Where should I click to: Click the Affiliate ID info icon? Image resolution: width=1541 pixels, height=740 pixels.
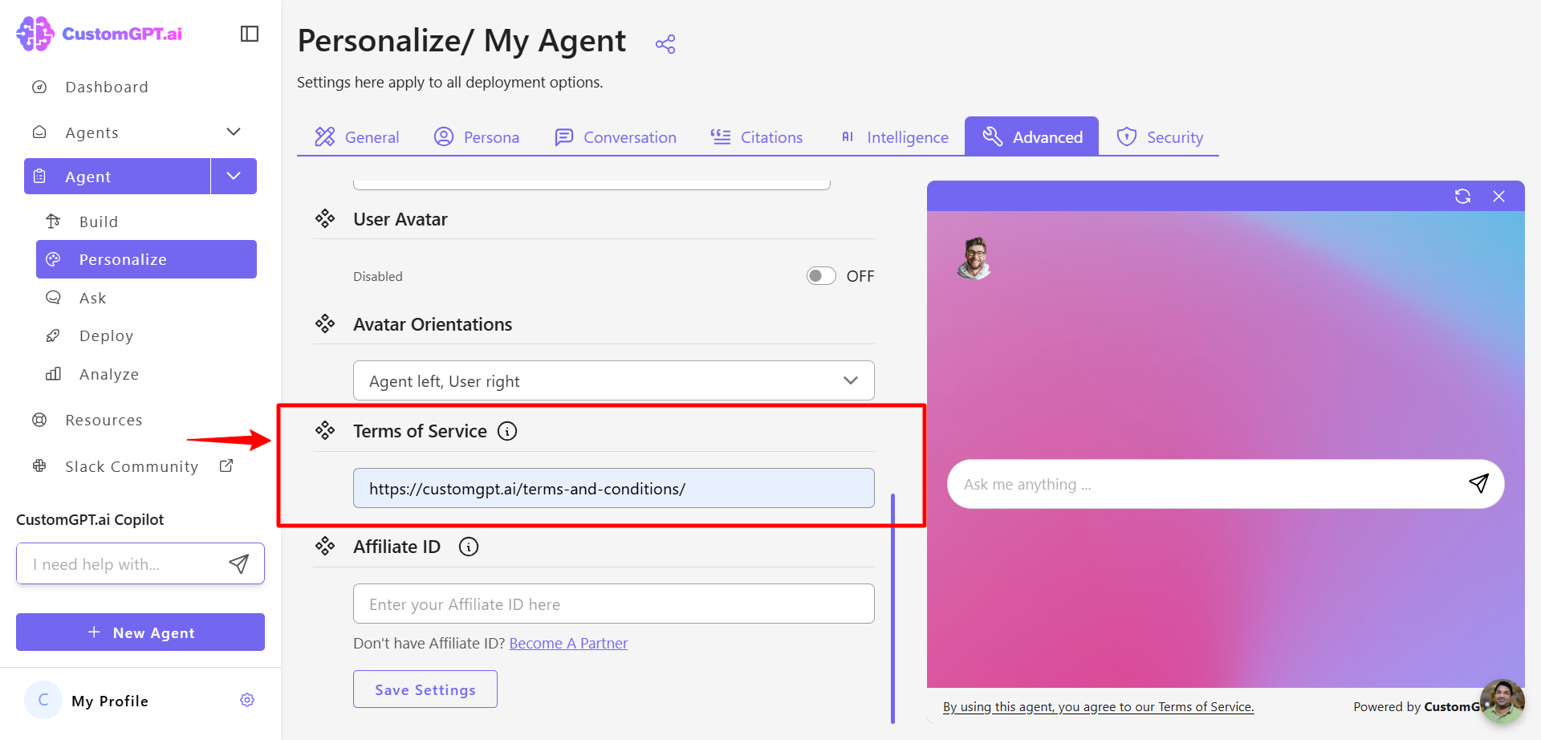click(x=469, y=547)
